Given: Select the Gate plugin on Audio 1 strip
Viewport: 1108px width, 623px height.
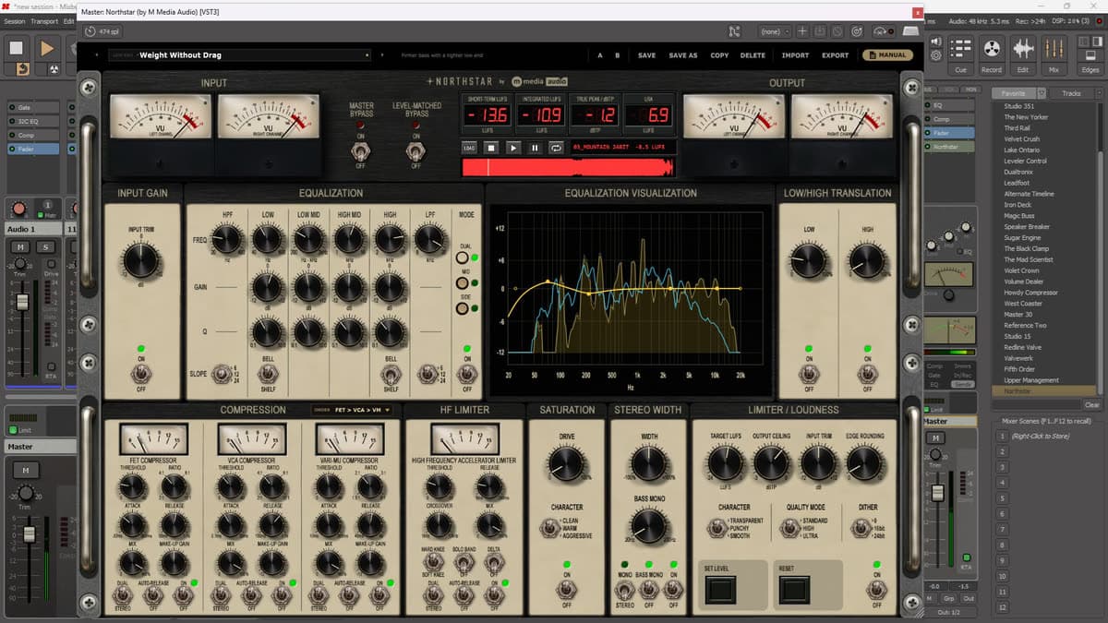Looking at the screenshot, I should click(x=33, y=107).
